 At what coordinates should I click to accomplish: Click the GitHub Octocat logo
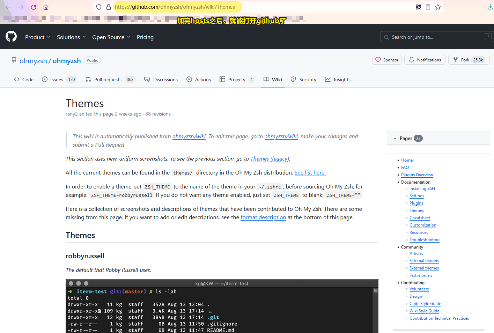[11, 36]
